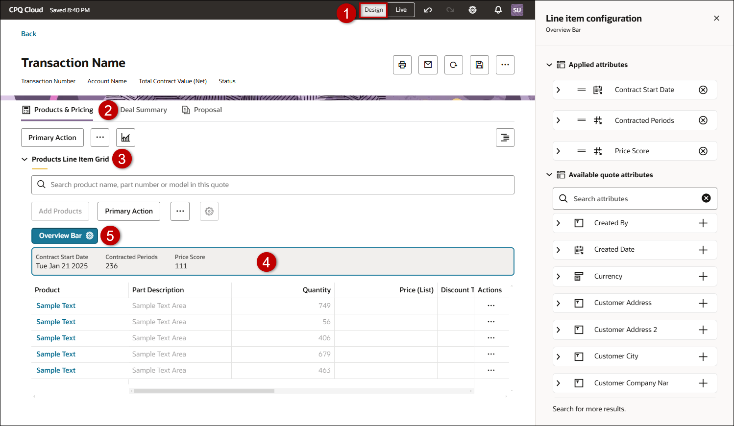Grab the Contract Start Date drag handle

point(582,90)
